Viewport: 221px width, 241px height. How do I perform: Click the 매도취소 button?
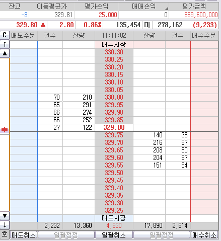tap(24, 235)
